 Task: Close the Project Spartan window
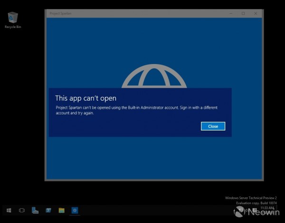coord(256,13)
